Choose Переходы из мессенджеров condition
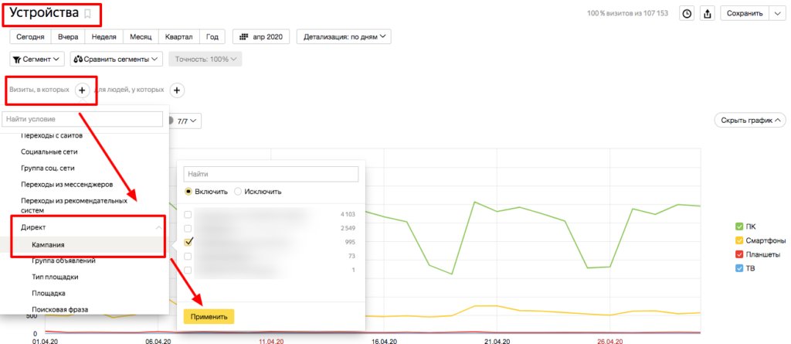 tap(66, 185)
